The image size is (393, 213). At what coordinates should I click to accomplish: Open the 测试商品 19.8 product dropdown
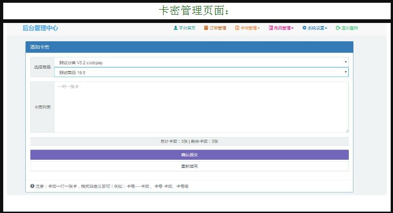[201, 72]
